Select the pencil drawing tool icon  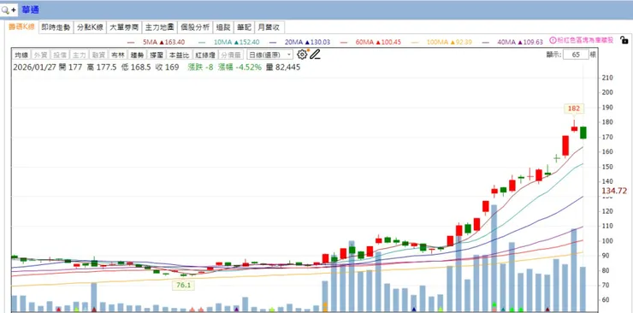click(x=315, y=55)
